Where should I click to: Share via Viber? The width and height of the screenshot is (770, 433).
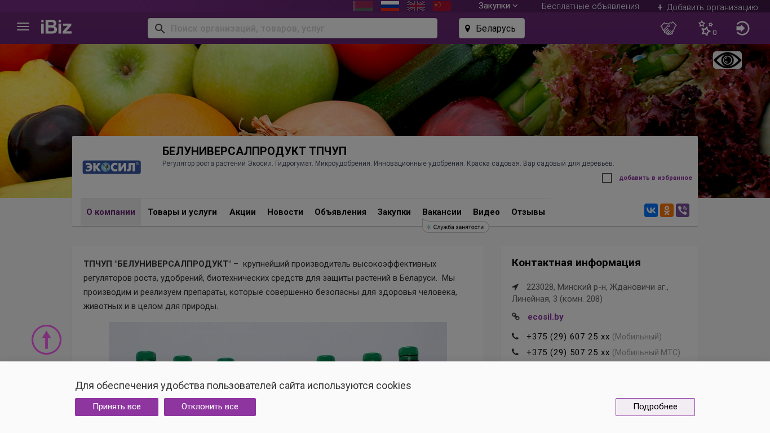[x=683, y=210]
